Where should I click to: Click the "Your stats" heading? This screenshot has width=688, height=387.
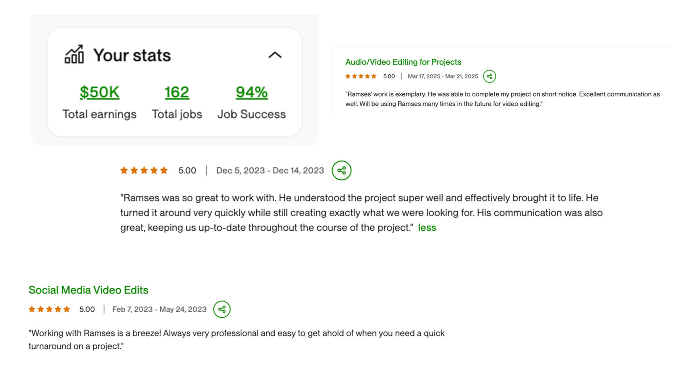pyautogui.click(x=132, y=55)
